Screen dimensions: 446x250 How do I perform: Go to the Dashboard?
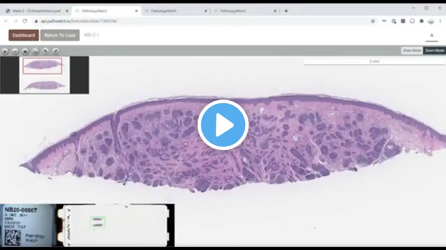24,35
